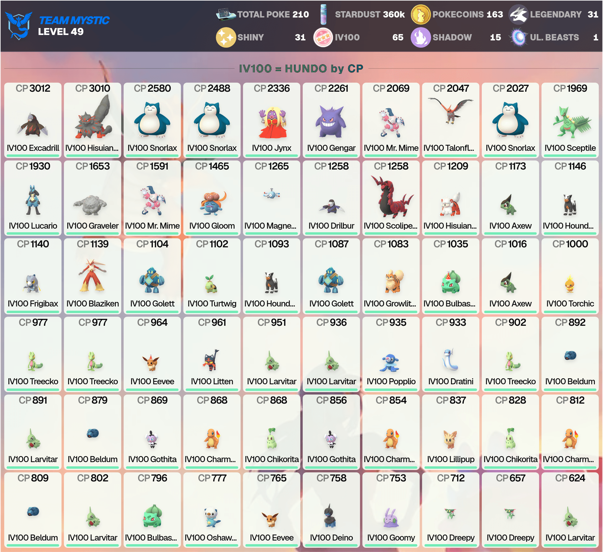Click the "TEAM MYSTIC" title text
This screenshot has height=552, width=603.
tap(74, 20)
